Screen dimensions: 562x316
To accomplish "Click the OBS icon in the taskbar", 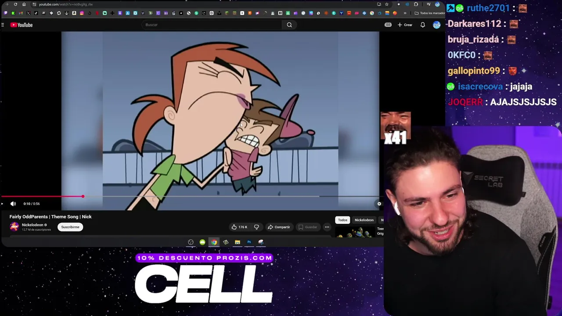I will (191, 242).
